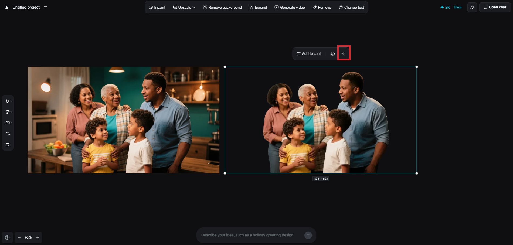Click Add to chat
The width and height of the screenshot is (513, 245).
tap(309, 54)
